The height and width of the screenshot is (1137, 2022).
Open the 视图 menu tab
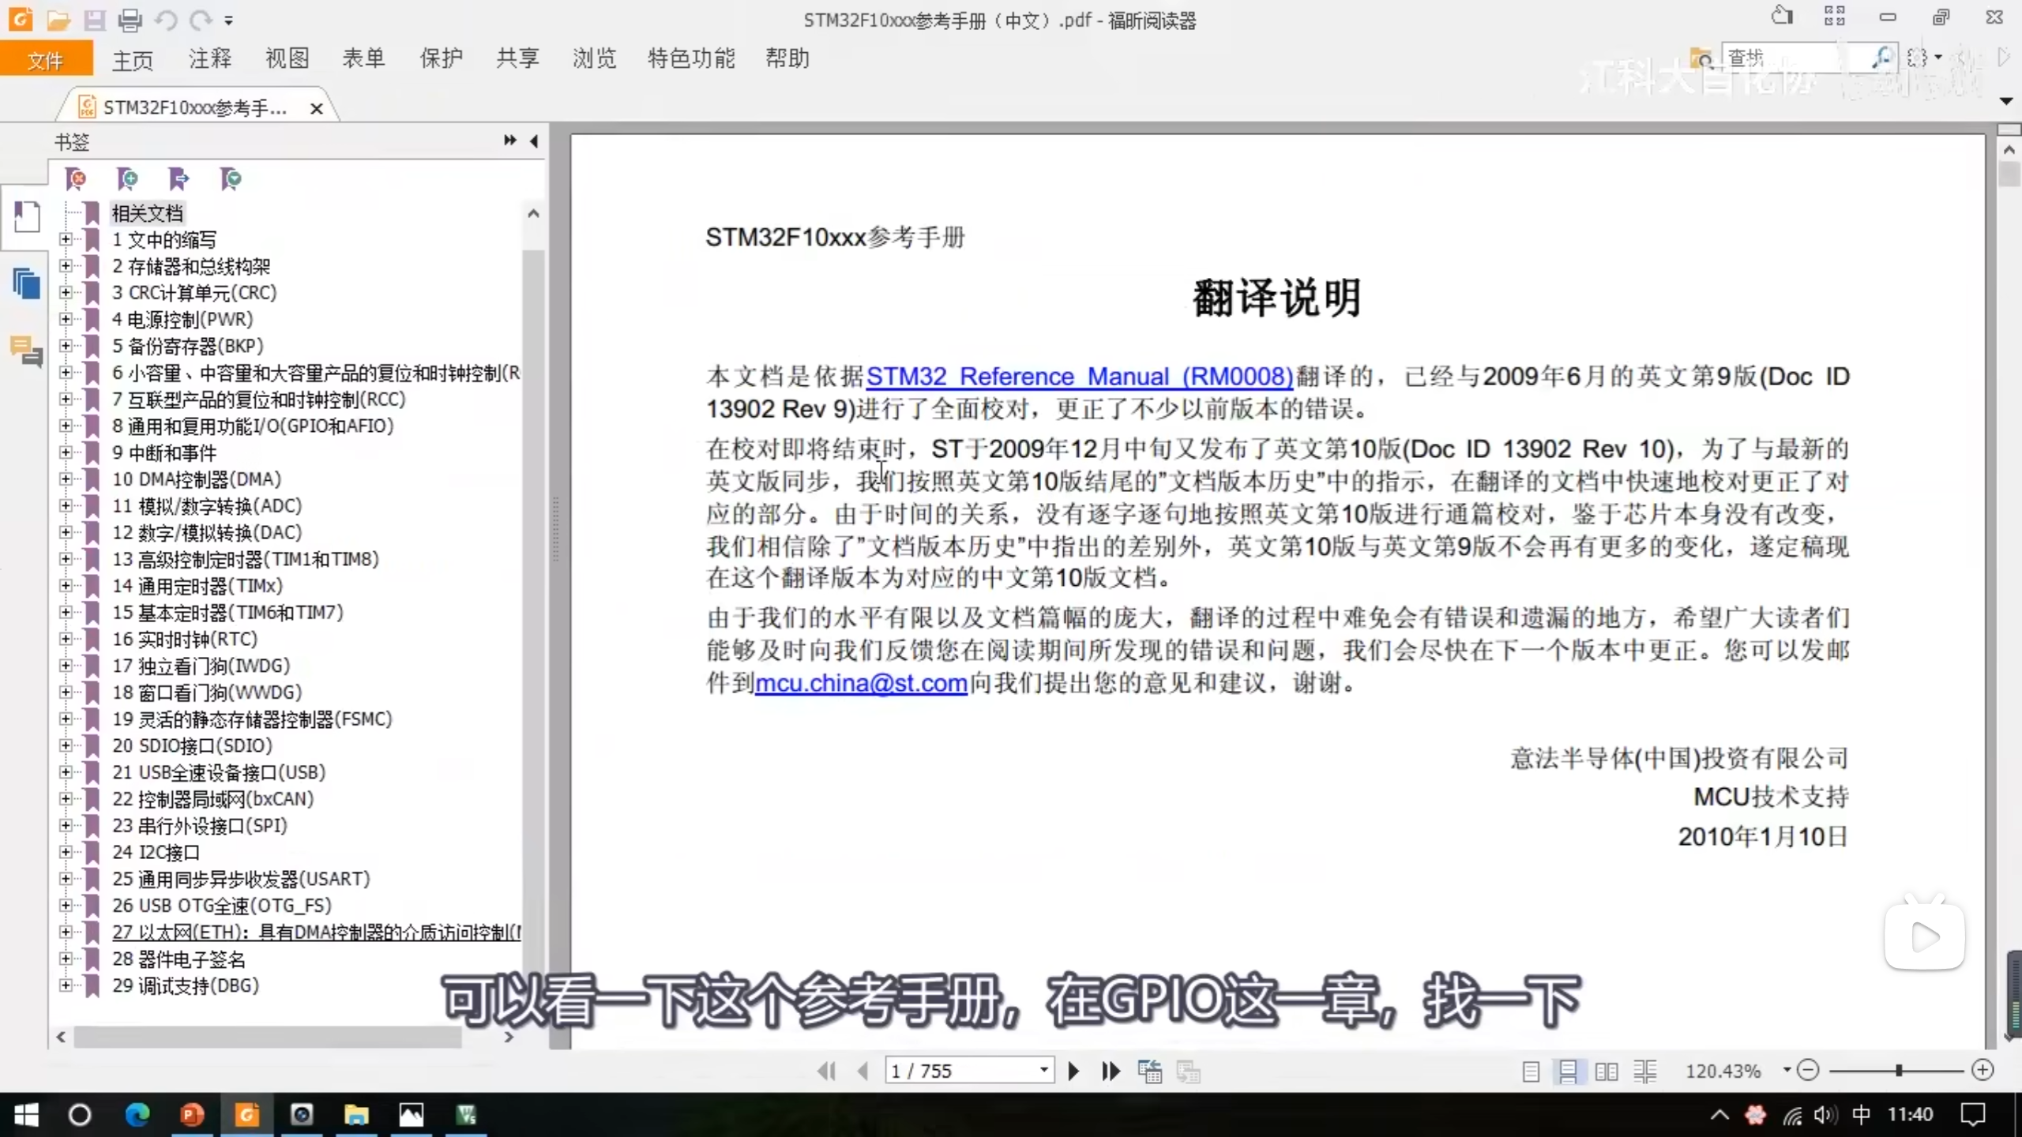click(287, 58)
